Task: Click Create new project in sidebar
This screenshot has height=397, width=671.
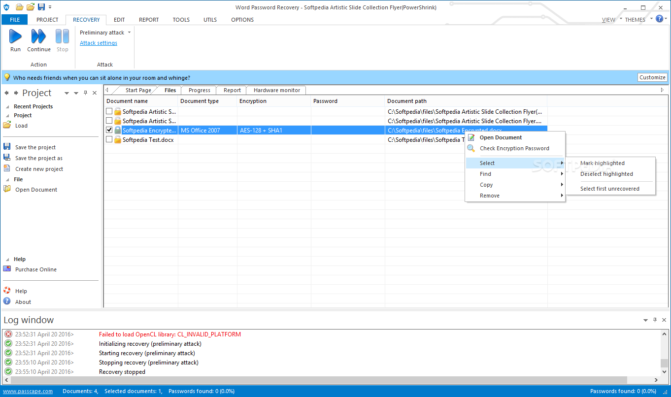Action: click(39, 169)
